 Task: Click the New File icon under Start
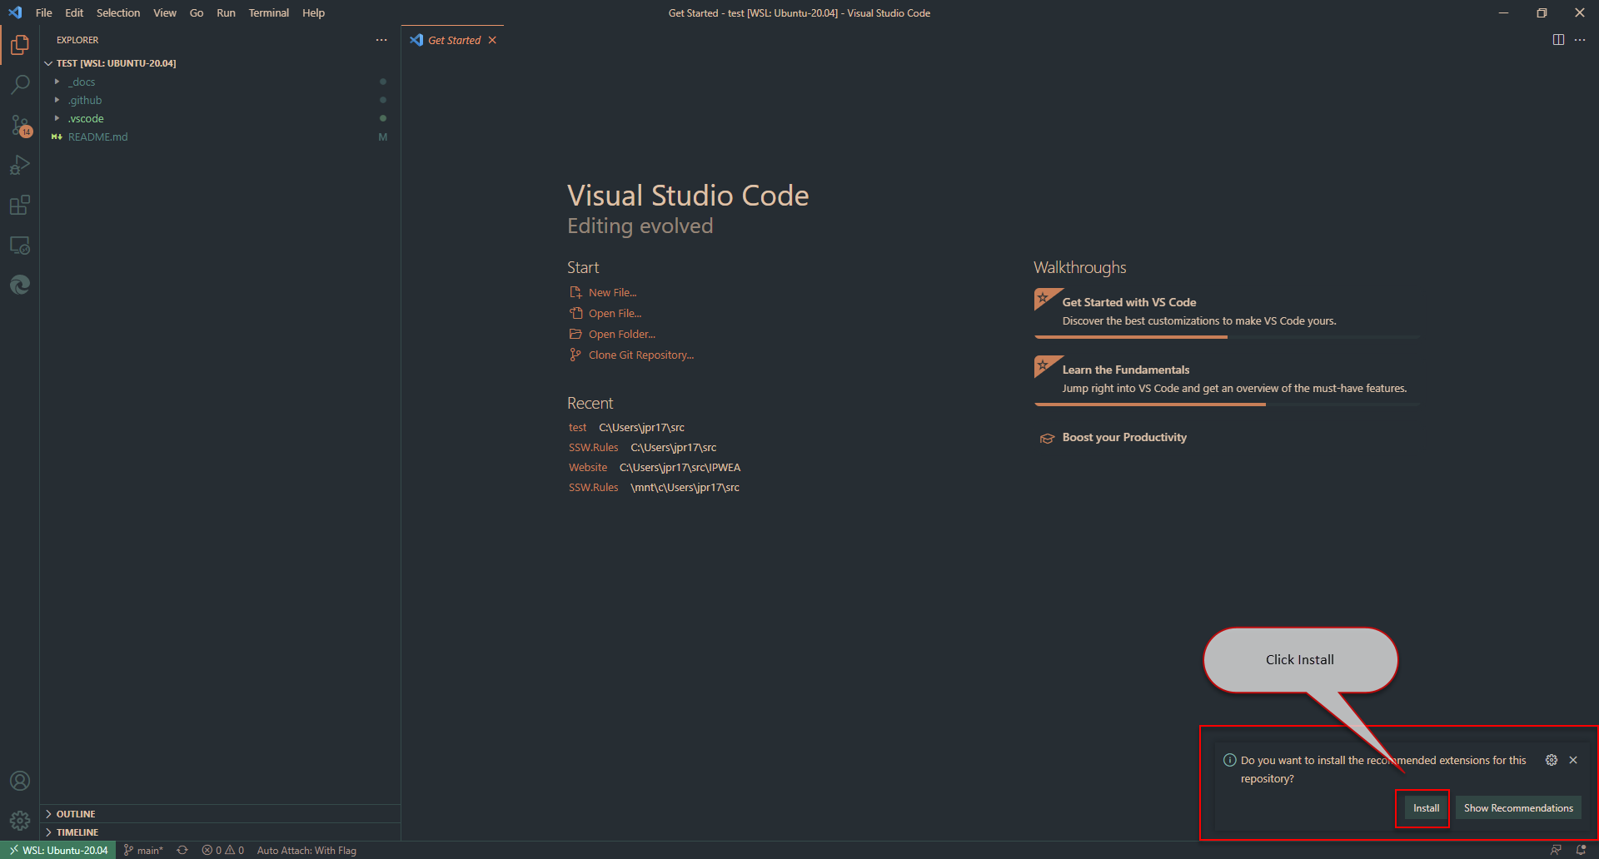(575, 292)
